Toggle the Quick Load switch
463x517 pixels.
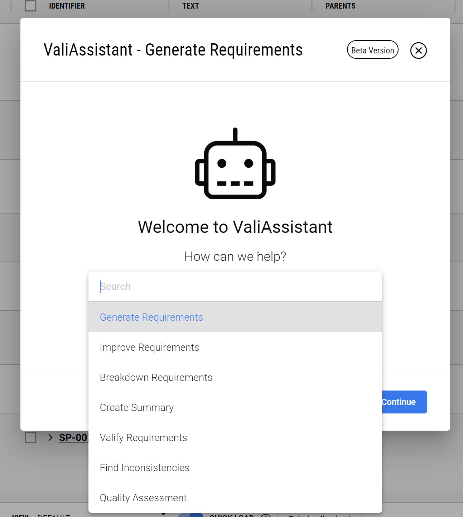[x=190, y=515]
